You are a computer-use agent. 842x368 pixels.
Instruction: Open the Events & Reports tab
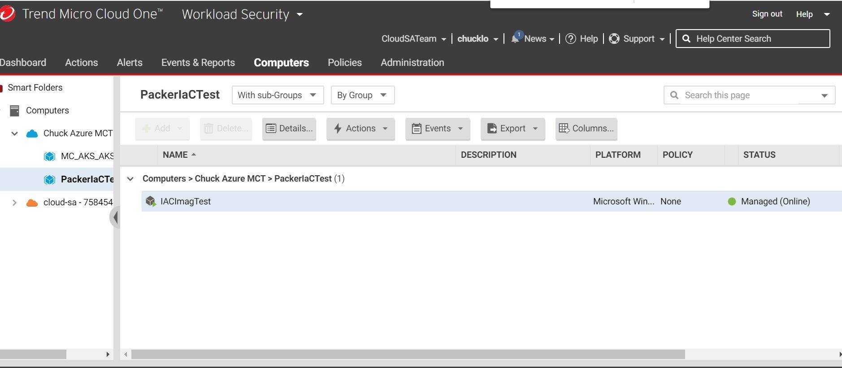coord(198,63)
